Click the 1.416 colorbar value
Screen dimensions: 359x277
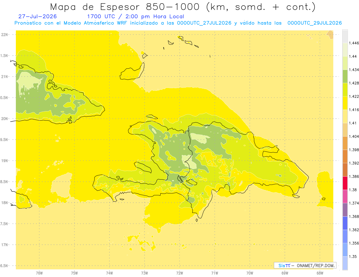coord(354,110)
